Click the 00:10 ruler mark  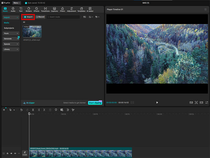coord(96,114)
